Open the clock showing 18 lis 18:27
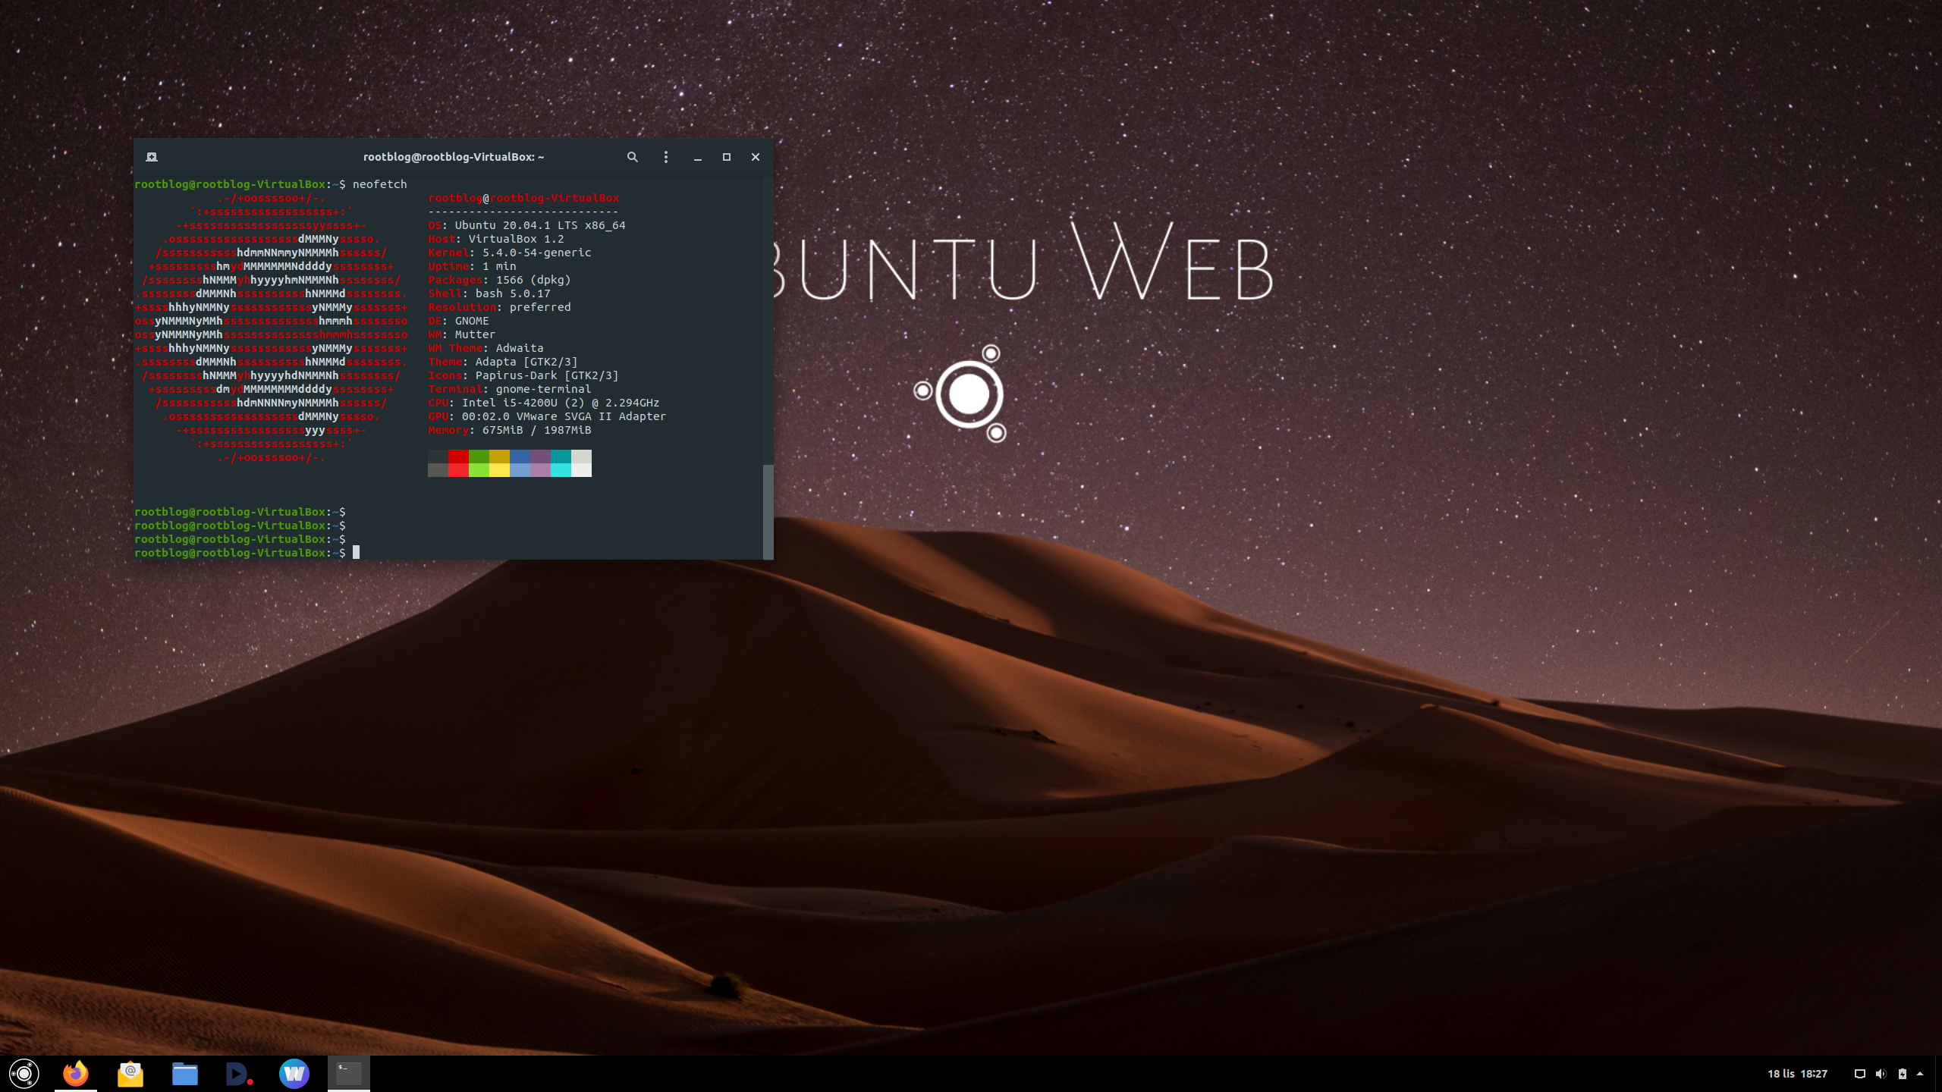The width and height of the screenshot is (1942, 1092). click(1797, 1074)
